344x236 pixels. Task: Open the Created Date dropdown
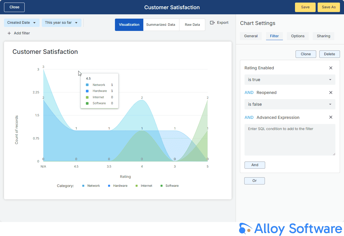tap(22, 23)
